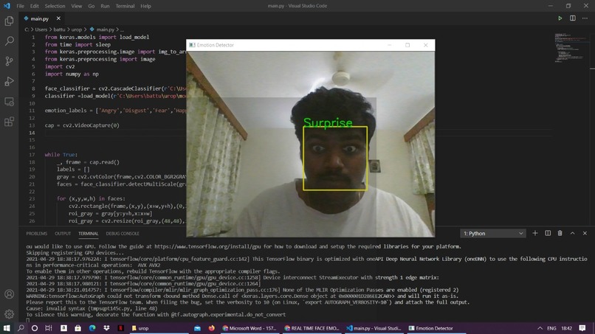This screenshot has width=595, height=334.
Task: Open the Search view in activity bar
Action: coord(9,41)
